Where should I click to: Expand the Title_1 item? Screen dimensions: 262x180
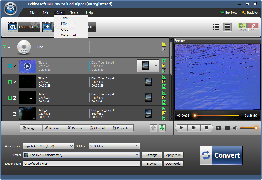pyautogui.click(x=10, y=66)
